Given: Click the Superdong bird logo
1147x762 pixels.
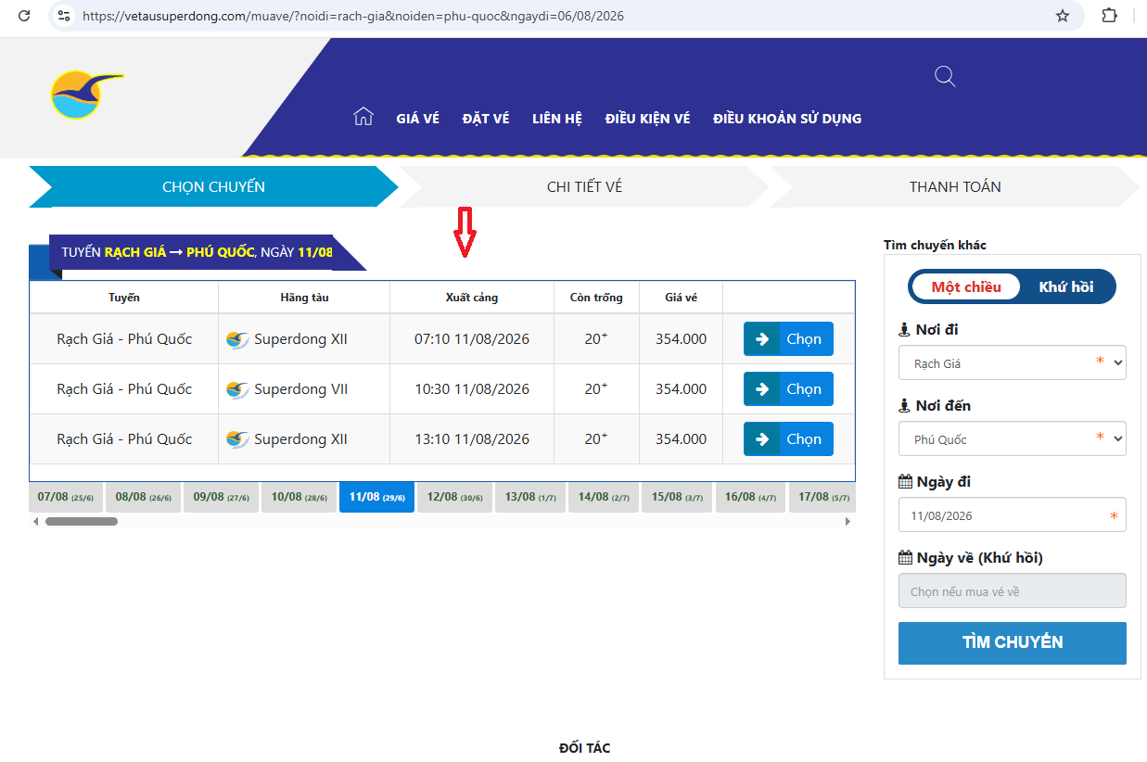Looking at the screenshot, I should [x=86, y=95].
